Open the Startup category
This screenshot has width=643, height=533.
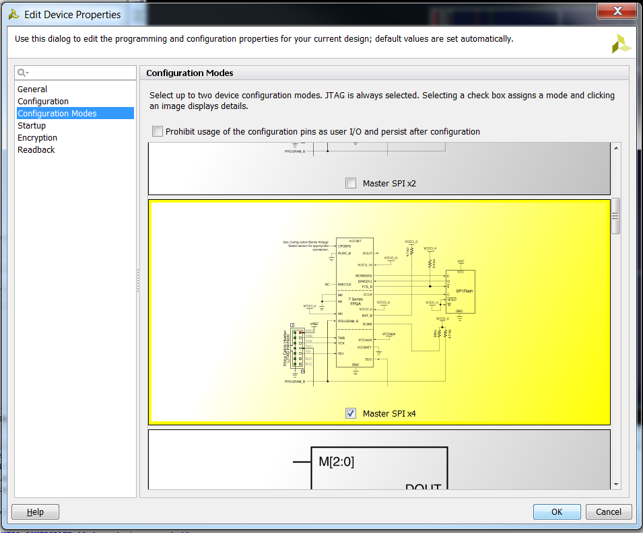click(x=32, y=125)
